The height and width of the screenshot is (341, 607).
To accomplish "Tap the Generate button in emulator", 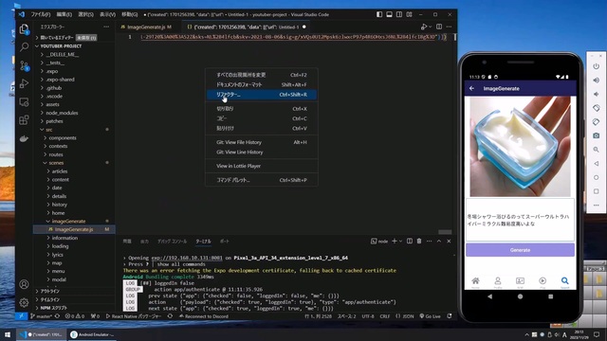I will click(x=520, y=250).
